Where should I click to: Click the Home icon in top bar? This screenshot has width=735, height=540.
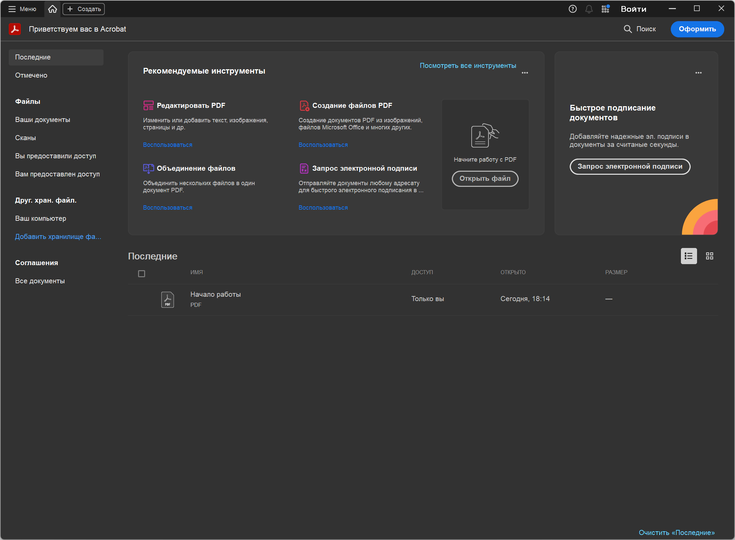52,9
